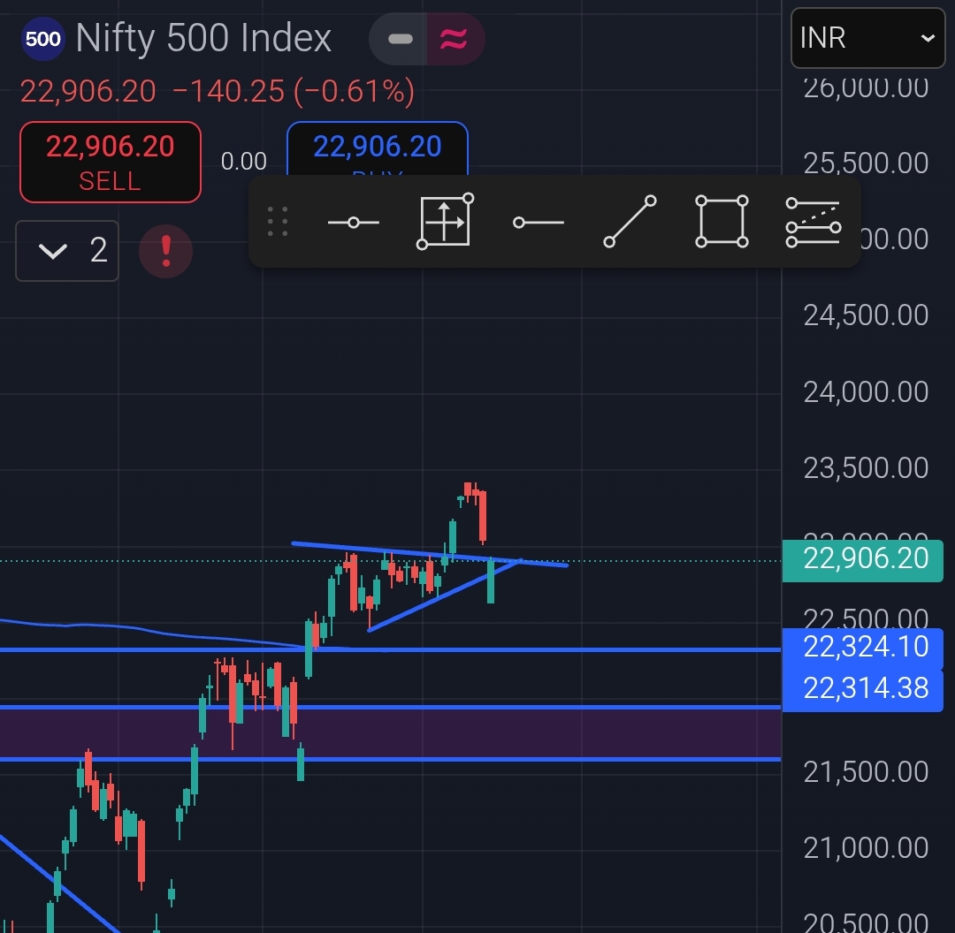Select the 22,314.38 price label on axis
The height and width of the screenshot is (933, 955).
pos(865,687)
